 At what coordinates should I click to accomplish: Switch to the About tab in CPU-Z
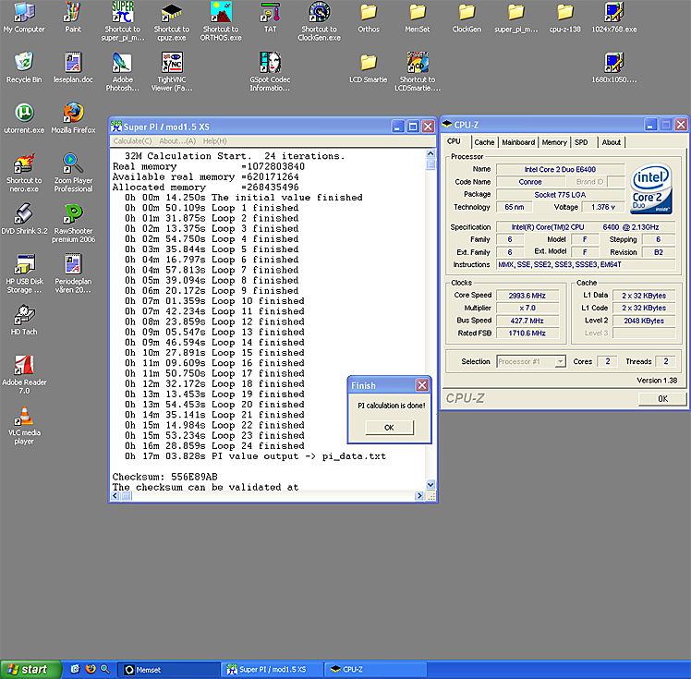pyautogui.click(x=612, y=142)
